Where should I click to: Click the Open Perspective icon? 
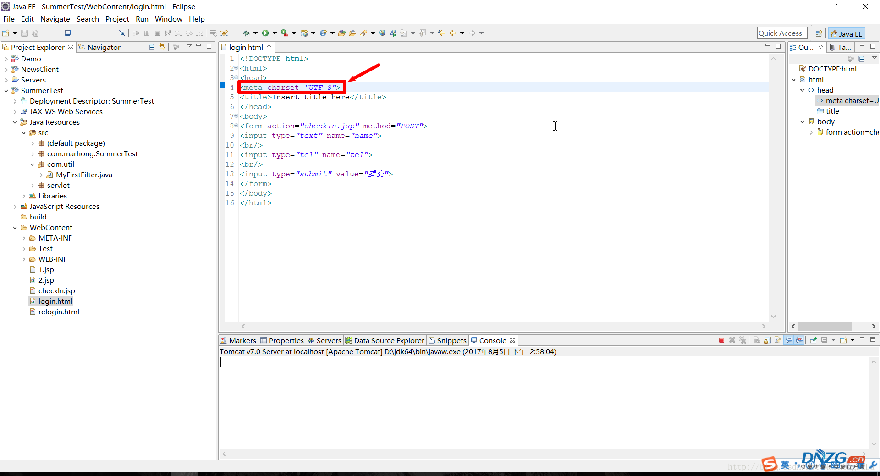click(x=819, y=33)
